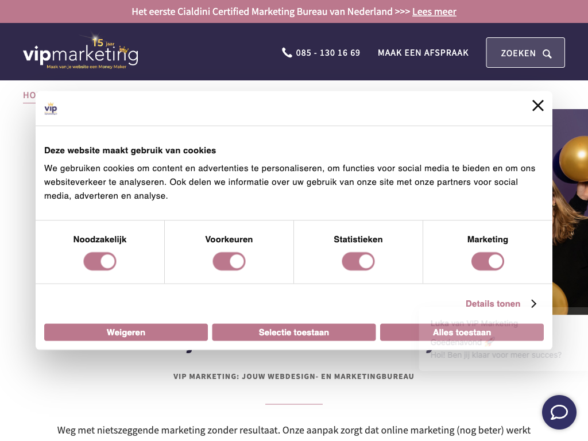Switch off Marketing cookies toggle
The height and width of the screenshot is (441, 588).
(x=488, y=262)
